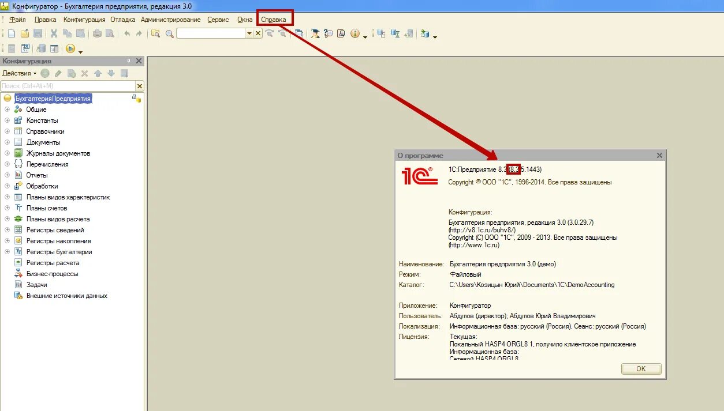Open the Отладка menu
724x411 pixels.
pyautogui.click(x=123, y=20)
